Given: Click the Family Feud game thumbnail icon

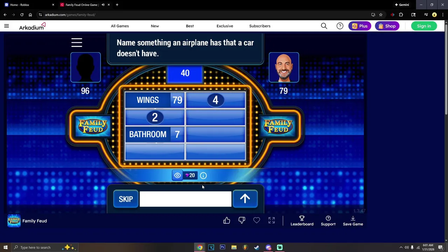Looking at the screenshot, I should pyautogui.click(x=14, y=221).
